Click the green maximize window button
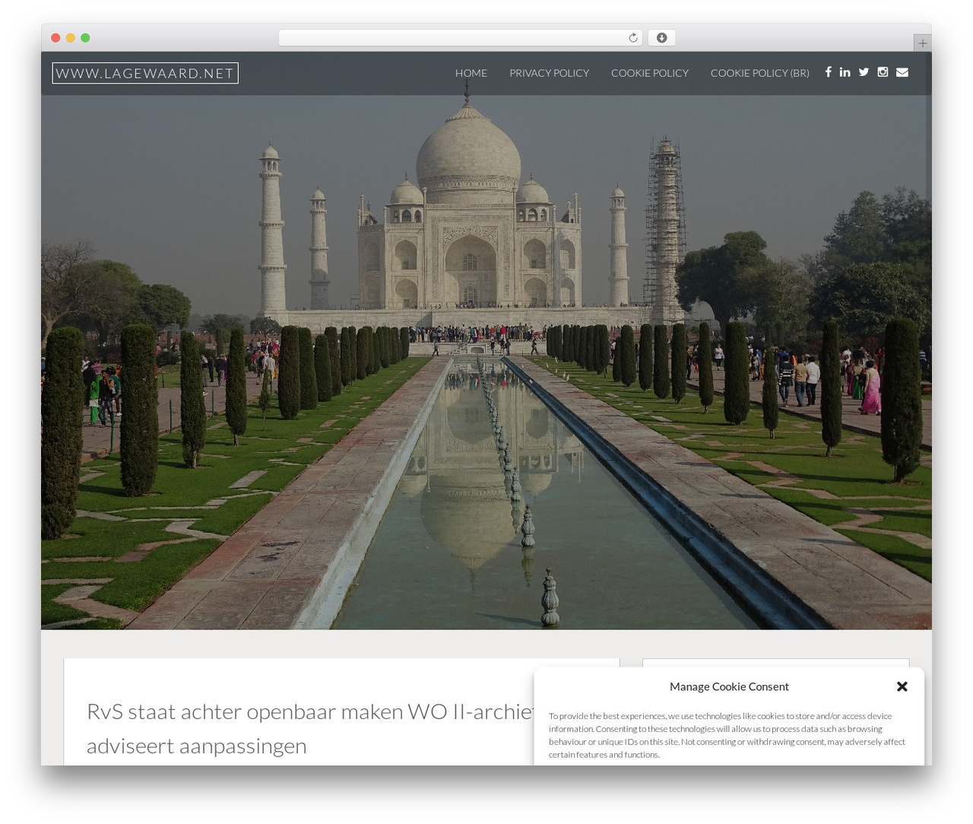Image resolution: width=973 pixels, height=824 pixels. coord(85,38)
